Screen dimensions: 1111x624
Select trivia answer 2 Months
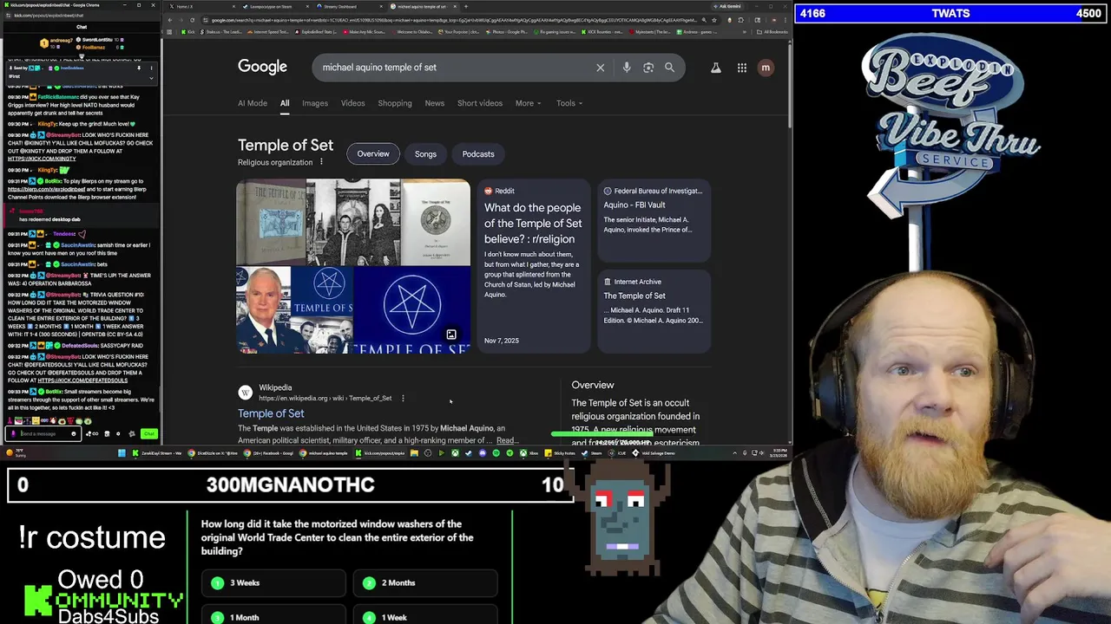tap(425, 583)
